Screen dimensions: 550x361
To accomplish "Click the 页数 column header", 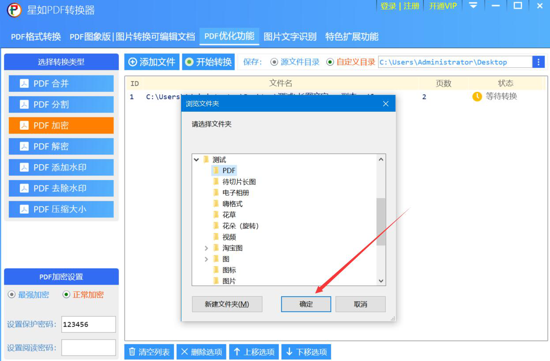I will (443, 83).
